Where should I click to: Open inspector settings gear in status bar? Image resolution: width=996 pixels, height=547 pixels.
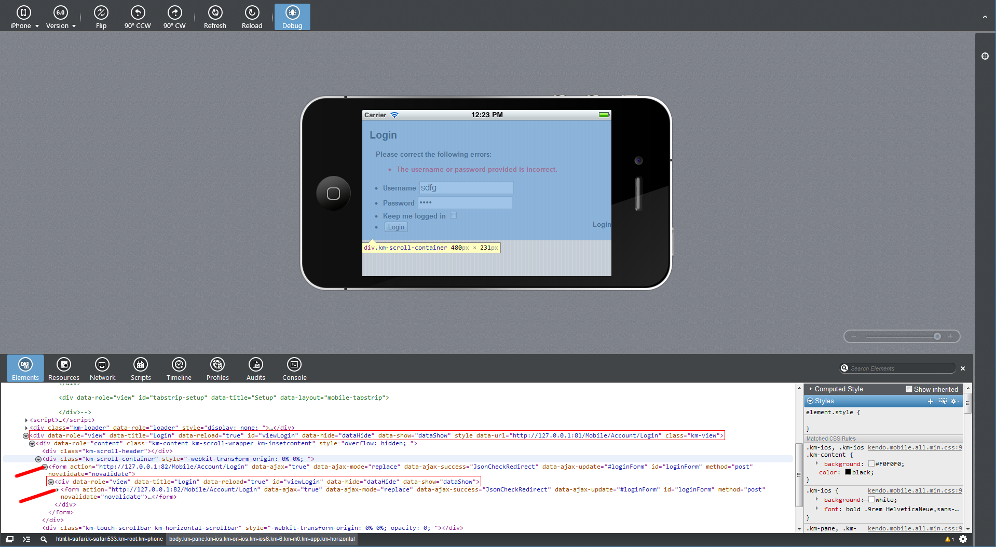pyautogui.click(x=963, y=539)
